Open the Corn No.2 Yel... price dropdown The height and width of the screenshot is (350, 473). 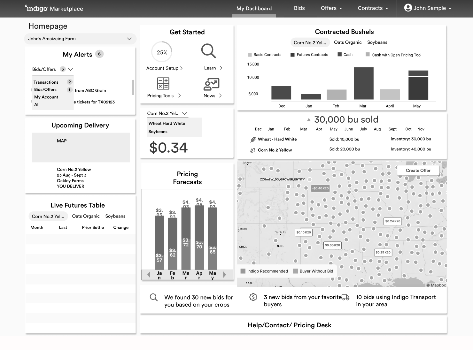click(x=184, y=113)
